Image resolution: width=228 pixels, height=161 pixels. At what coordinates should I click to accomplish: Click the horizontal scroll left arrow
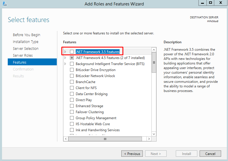point(66,139)
